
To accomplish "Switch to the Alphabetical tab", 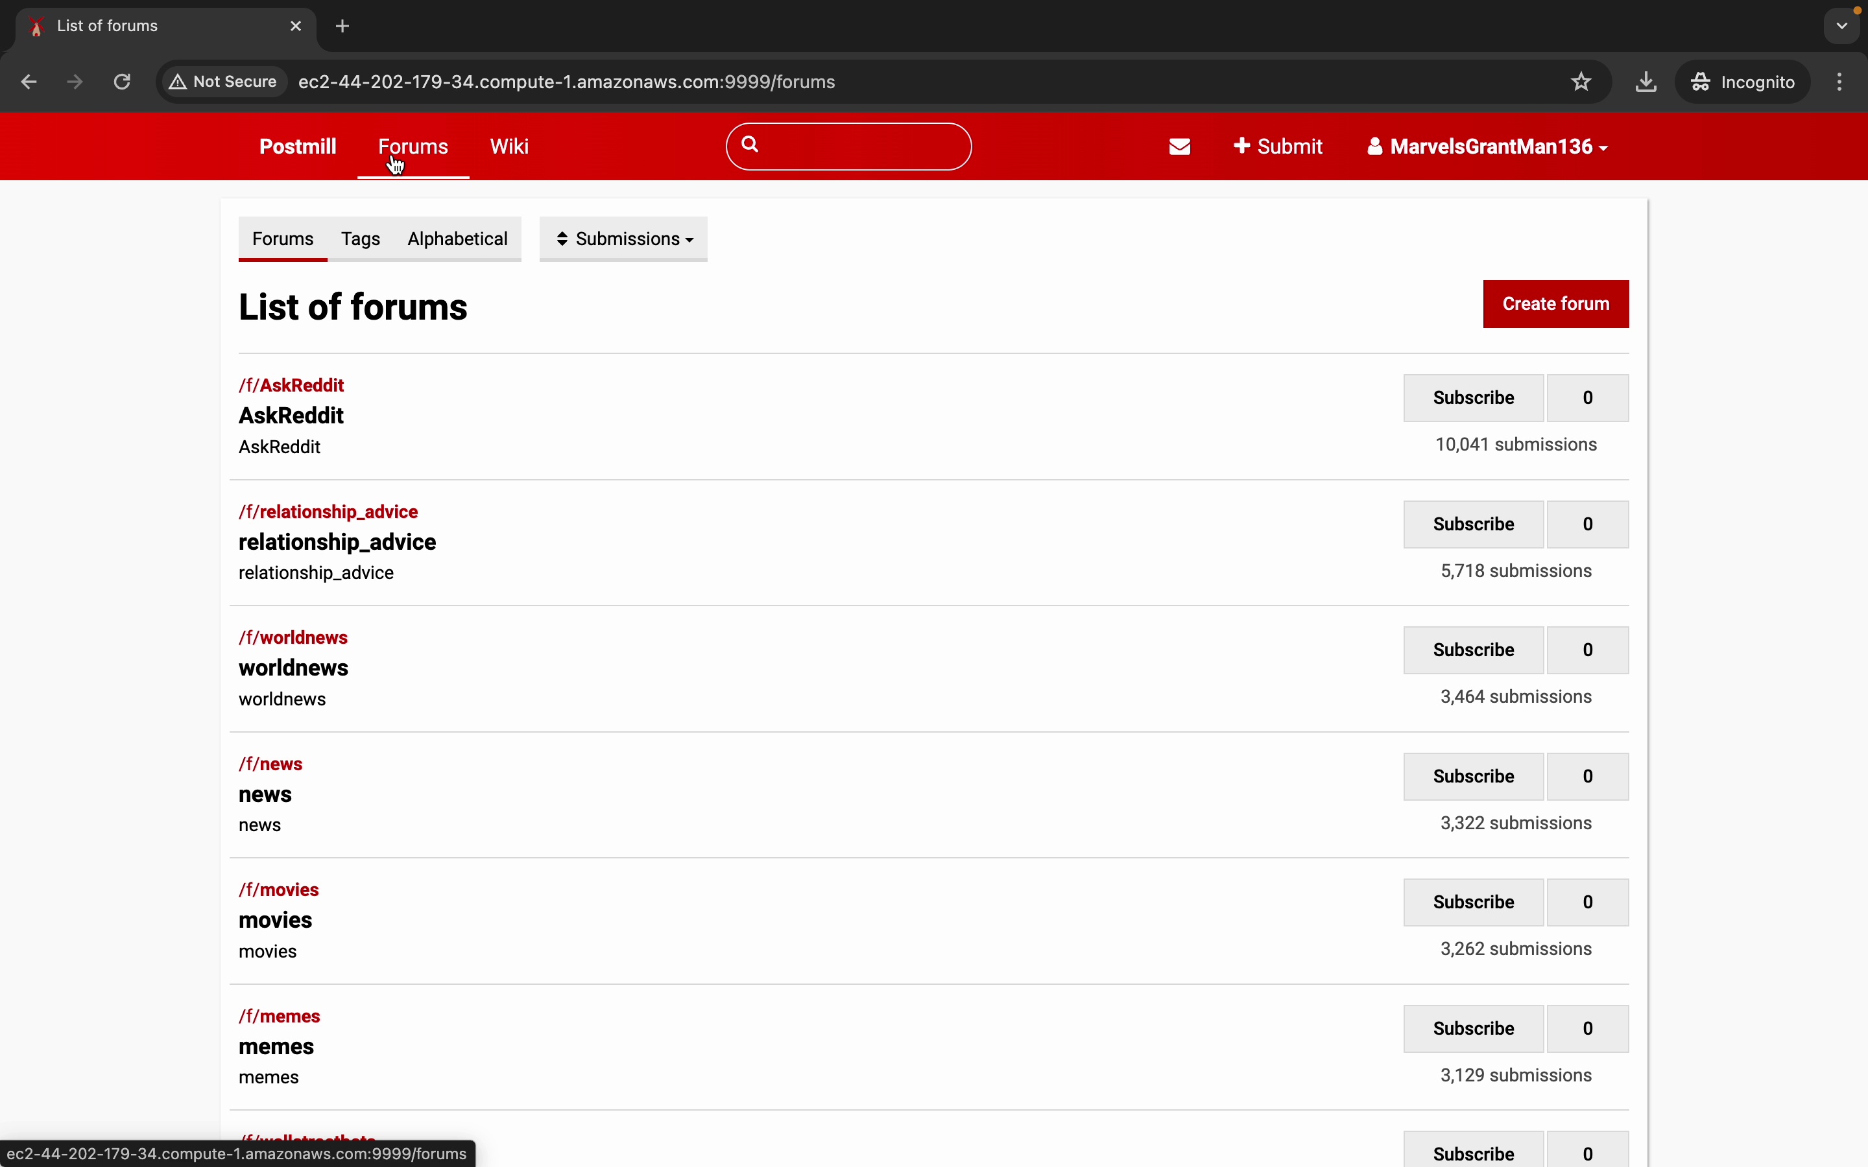I will 457,239.
